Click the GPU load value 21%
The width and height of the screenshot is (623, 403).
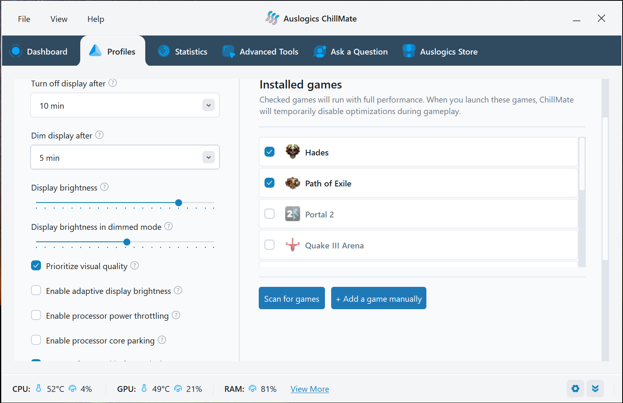click(x=194, y=389)
